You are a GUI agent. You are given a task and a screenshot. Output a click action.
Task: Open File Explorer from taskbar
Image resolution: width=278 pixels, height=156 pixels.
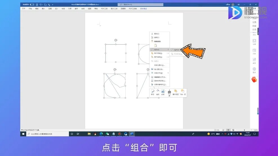pos(89,134)
